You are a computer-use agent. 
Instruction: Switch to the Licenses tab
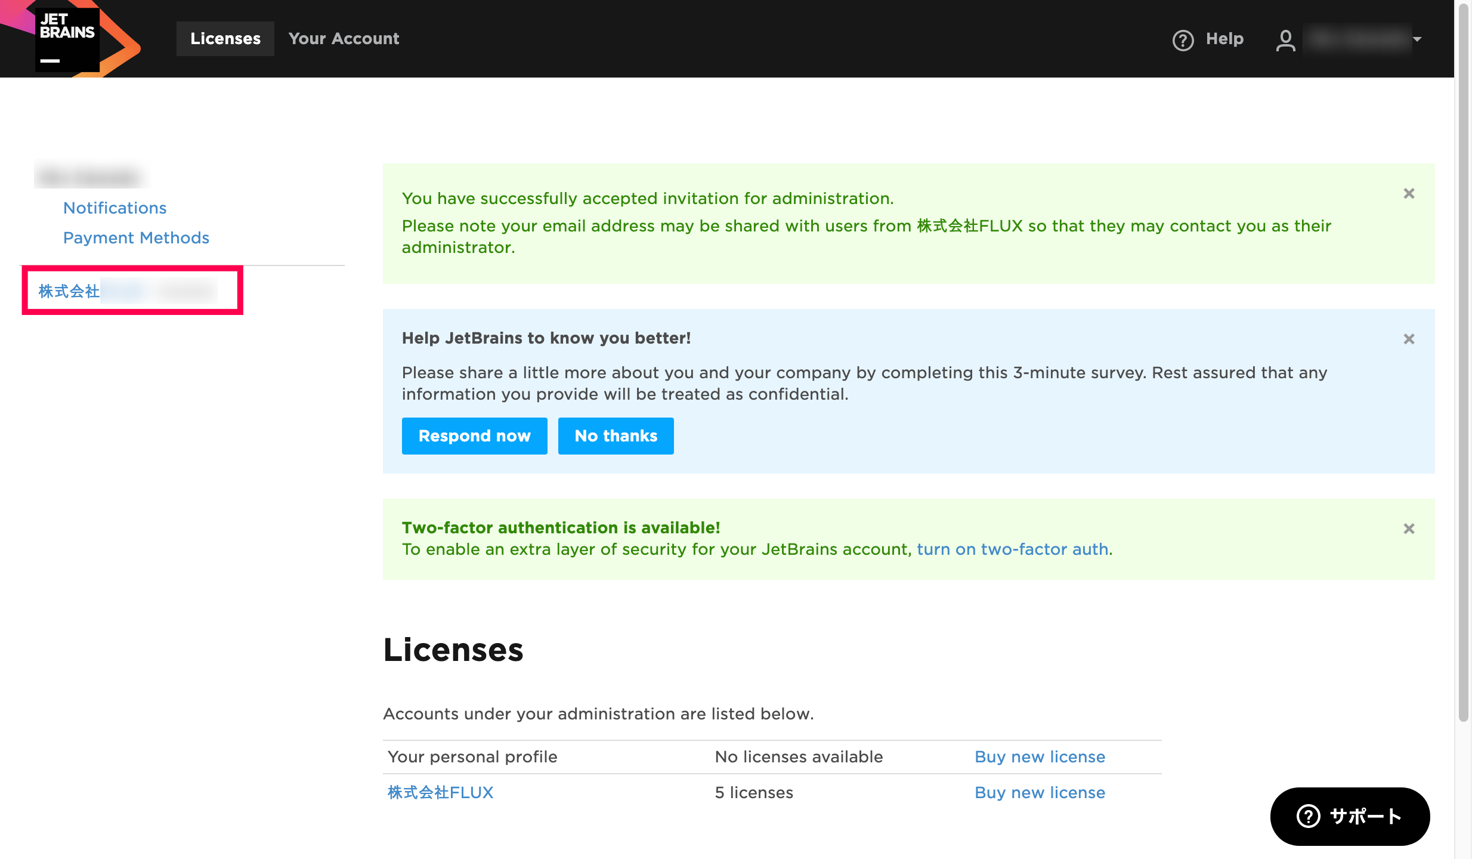pyautogui.click(x=225, y=39)
